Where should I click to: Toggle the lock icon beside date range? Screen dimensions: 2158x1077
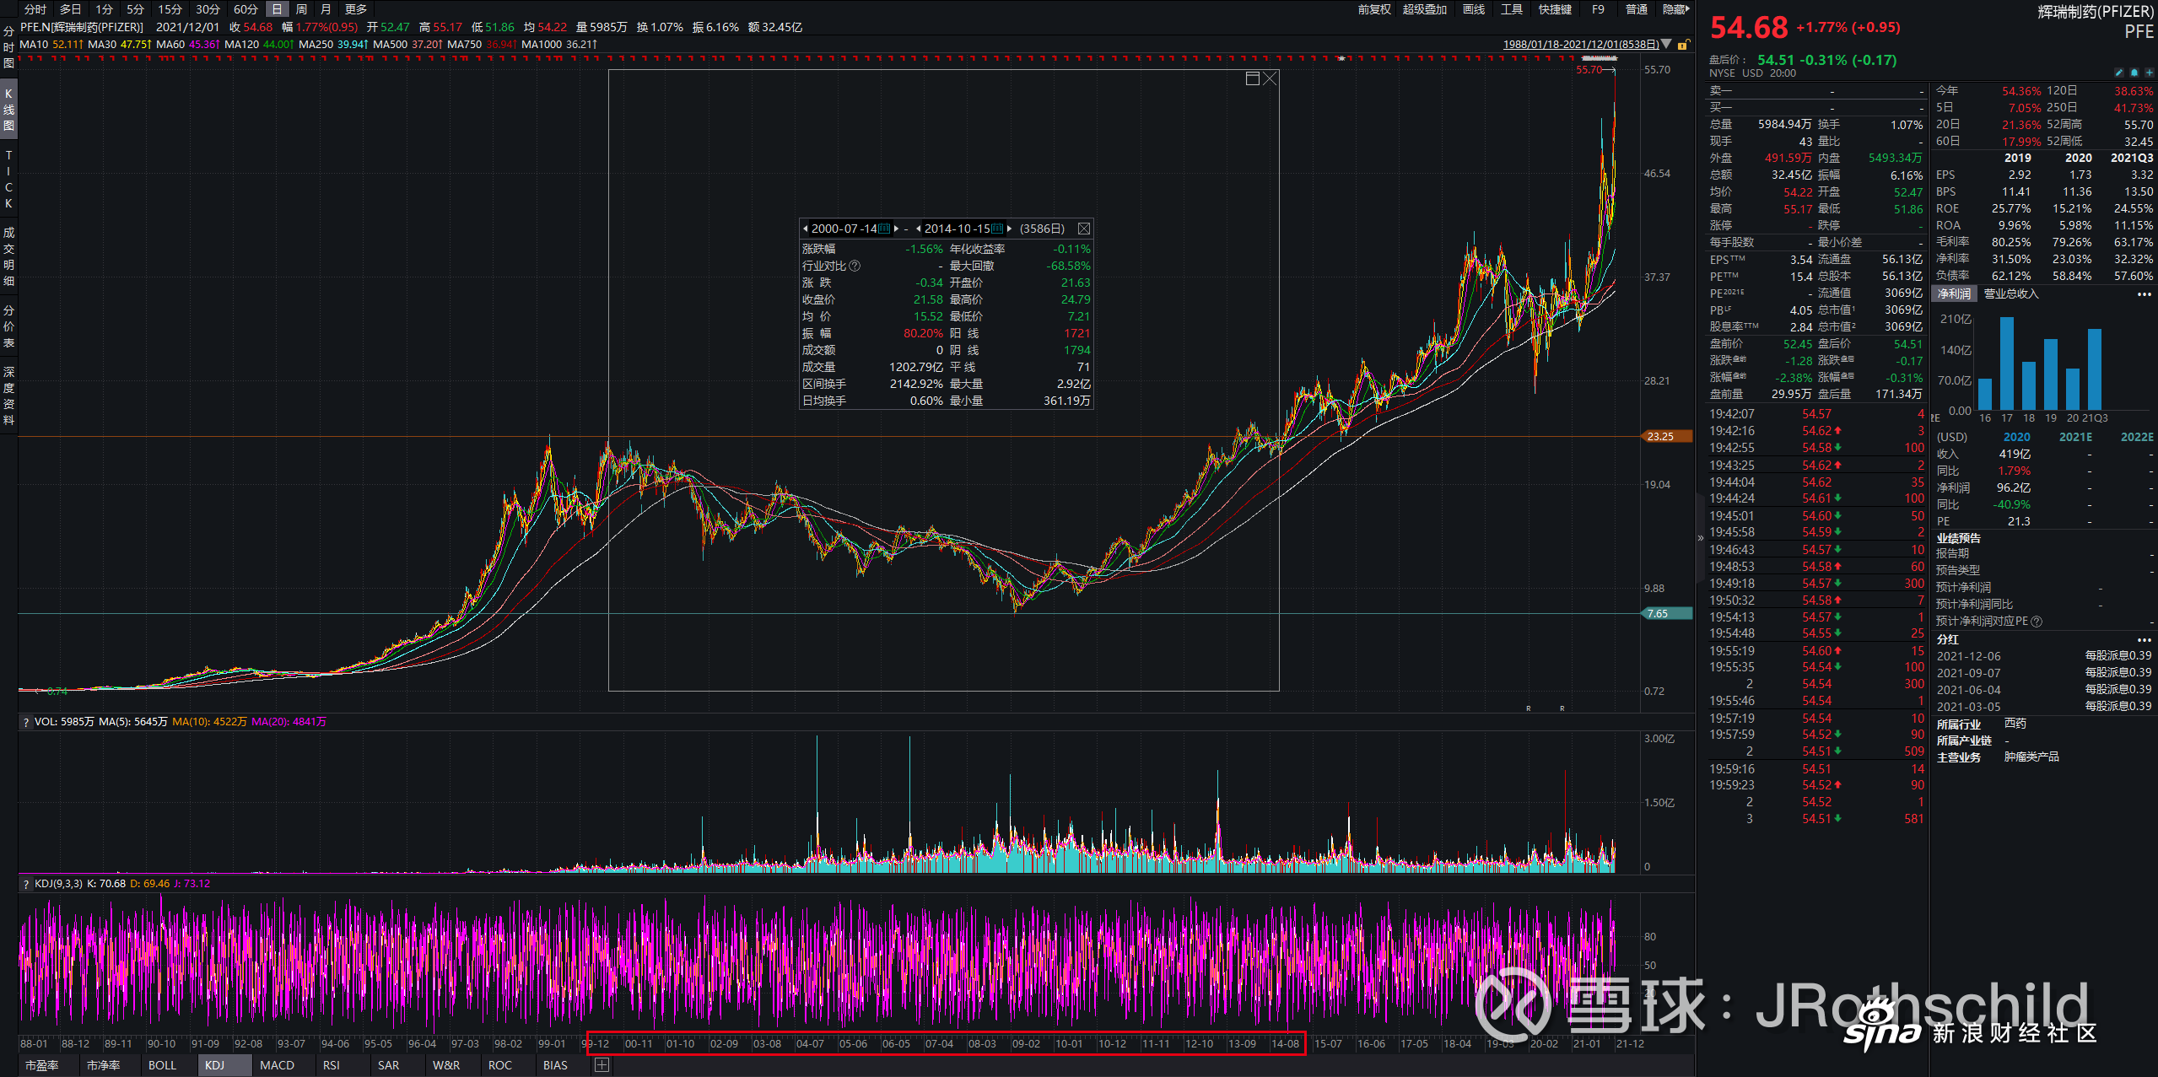click(x=1682, y=44)
